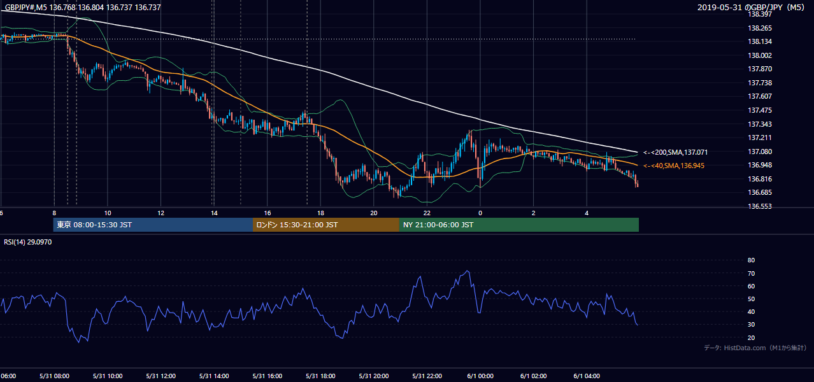Click price axis value 136.948
This screenshot has width=814, height=382.
pos(759,165)
